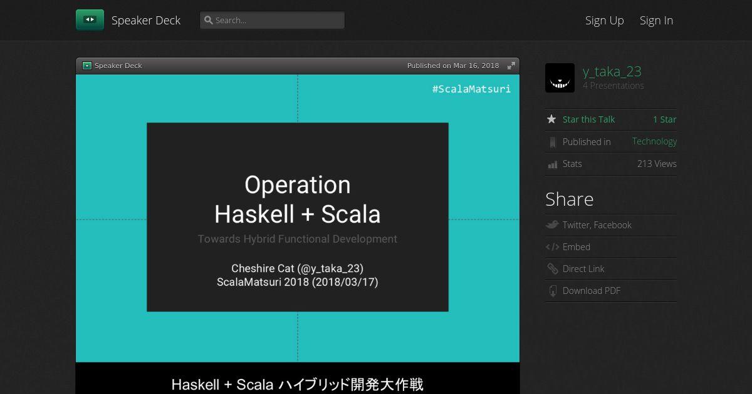Image resolution: width=752 pixels, height=394 pixels.
Task: Open the Technology category link
Action: point(654,141)
